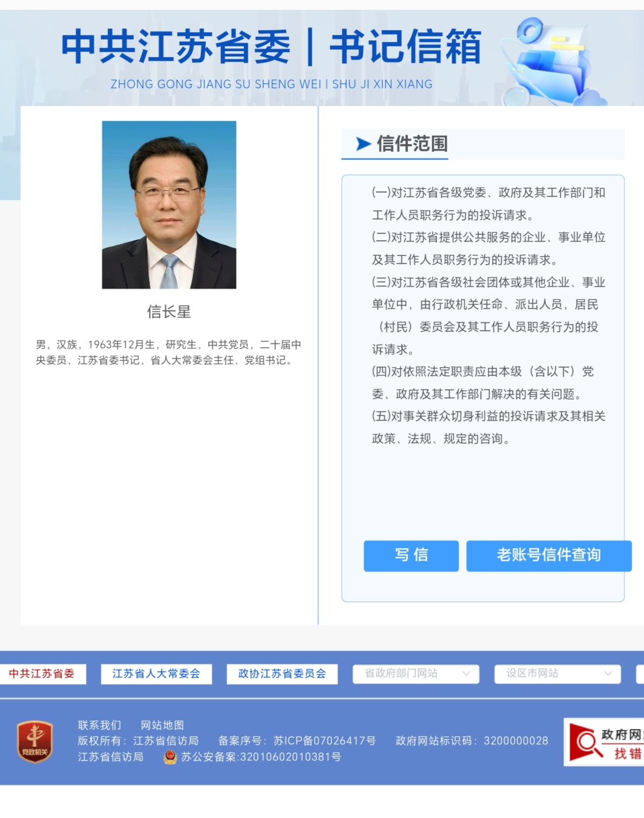The width and height of the screenshot is (644, 818).
Task: Click the portrait photo of 信长星
Action: (x=169, y=205)
